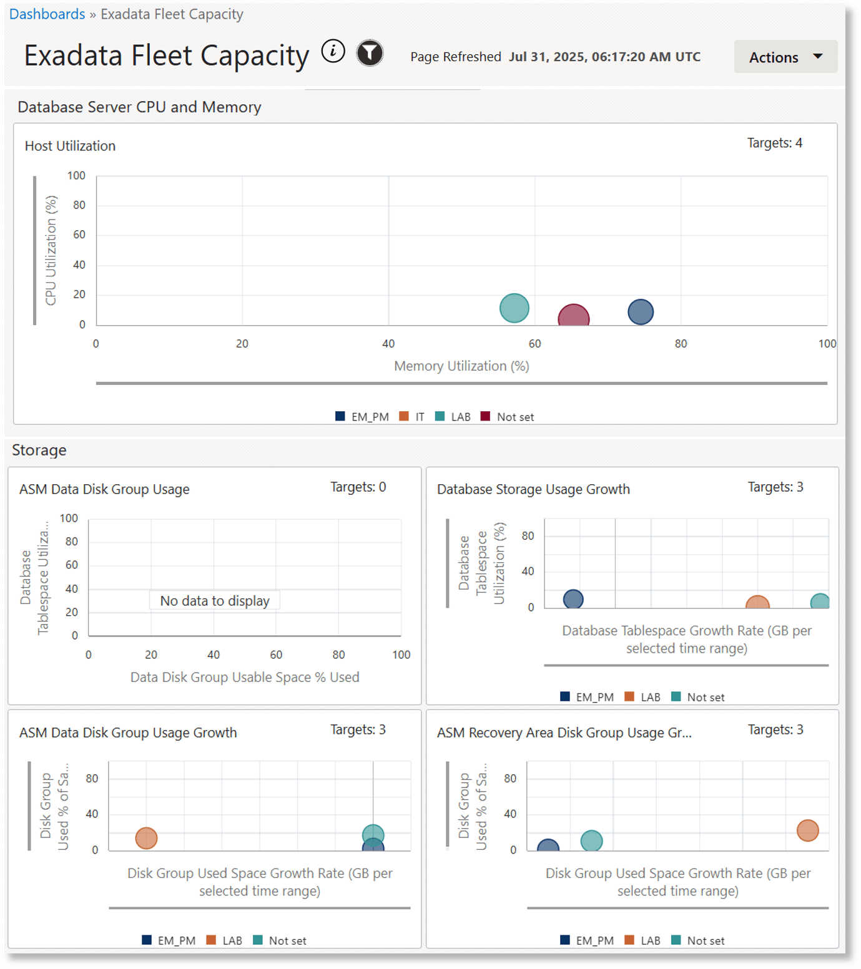This screenshot has width=861, height=969.
Task: Click the teal LAB bubble in Host Utilization
Action: tap(514, 308)
